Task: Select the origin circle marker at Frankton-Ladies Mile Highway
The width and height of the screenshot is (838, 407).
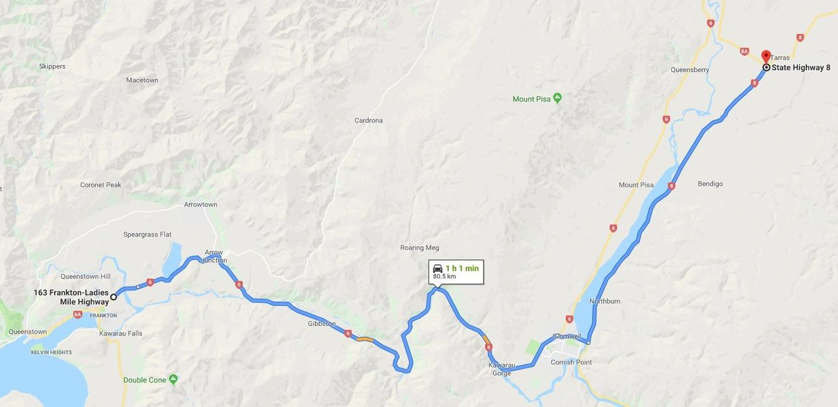Action: [114, 297]
